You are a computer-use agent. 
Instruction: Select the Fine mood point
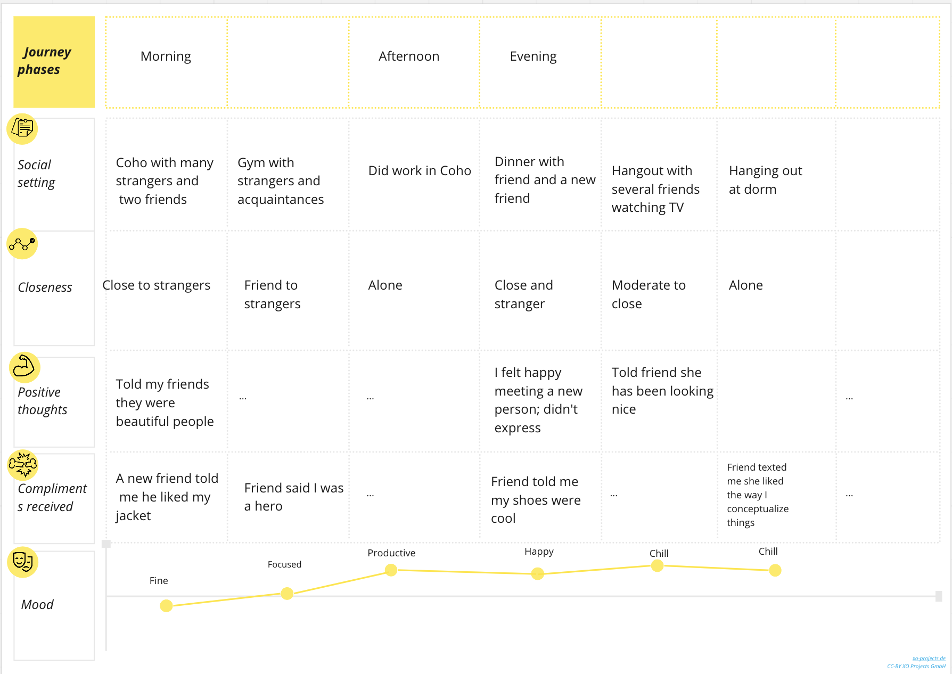point(166,606)
